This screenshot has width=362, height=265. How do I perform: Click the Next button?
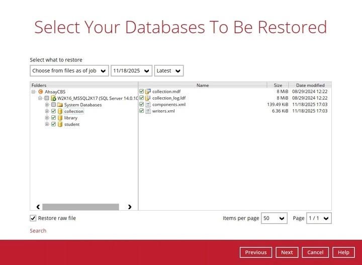287,252
